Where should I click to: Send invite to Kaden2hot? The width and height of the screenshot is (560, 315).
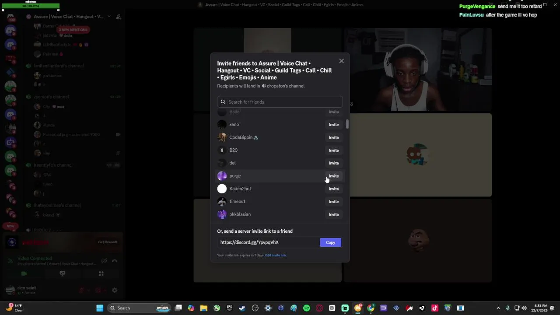(x=334, y=189)
